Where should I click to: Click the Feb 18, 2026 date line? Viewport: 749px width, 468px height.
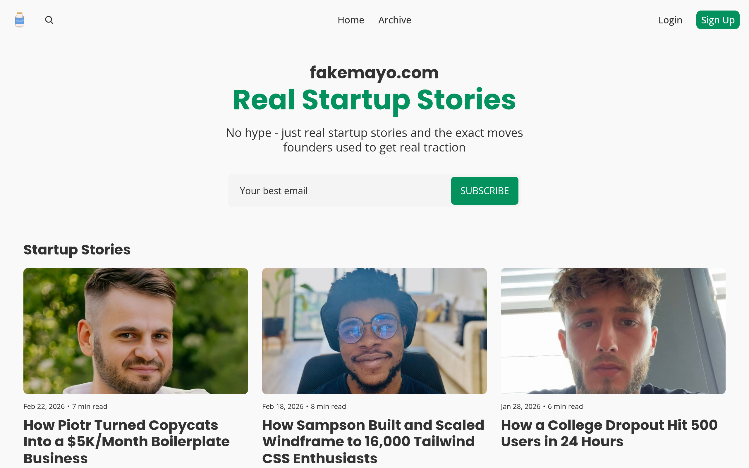(x=283, y=406)
